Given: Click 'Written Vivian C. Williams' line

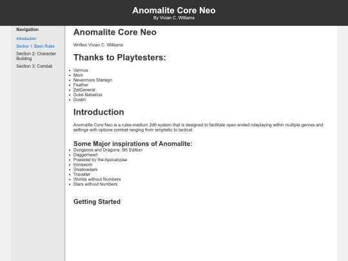Looking at the screenshot, I should 98,45.
